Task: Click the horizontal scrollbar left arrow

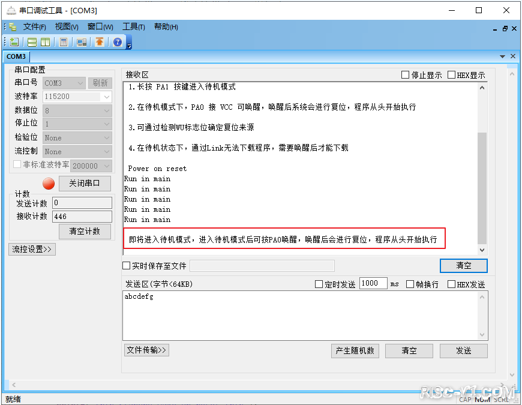Action: tap(14, 385)
